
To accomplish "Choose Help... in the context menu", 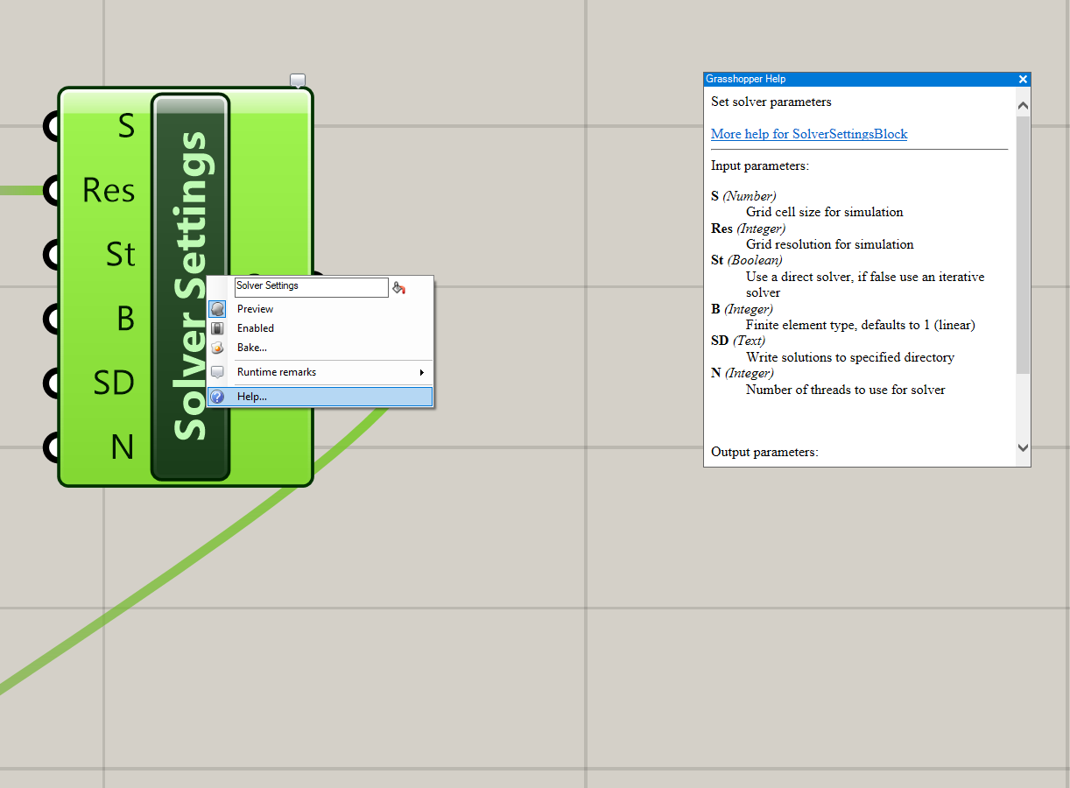I will click(252, 397).
